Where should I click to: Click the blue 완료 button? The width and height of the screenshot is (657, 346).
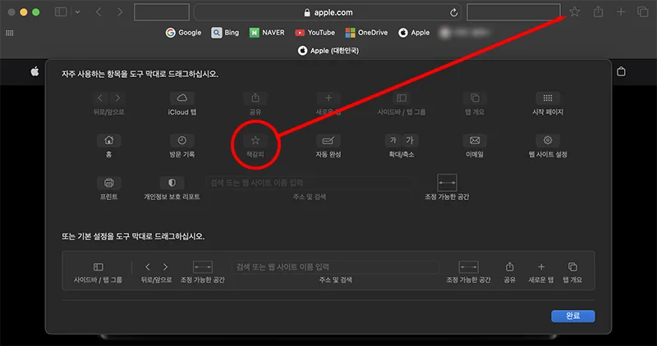tap(572, 316)
